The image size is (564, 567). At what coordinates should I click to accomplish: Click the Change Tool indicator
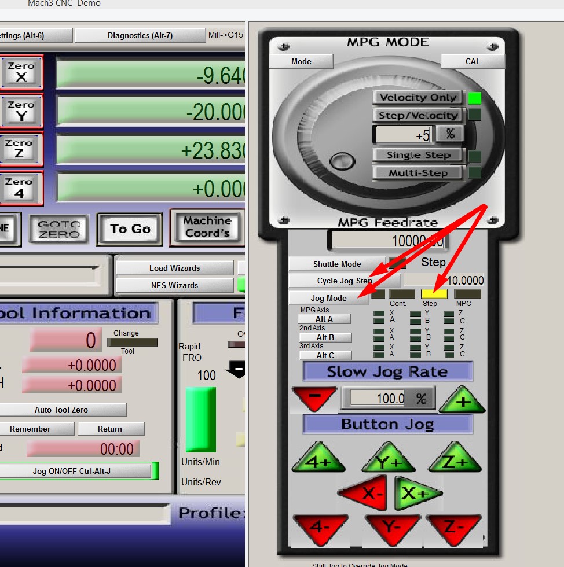[132, 343]
